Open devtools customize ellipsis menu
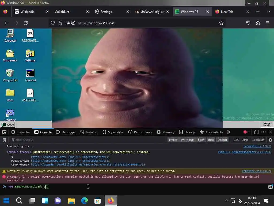The height and width of the screenshot is (206, 274). 264,132
